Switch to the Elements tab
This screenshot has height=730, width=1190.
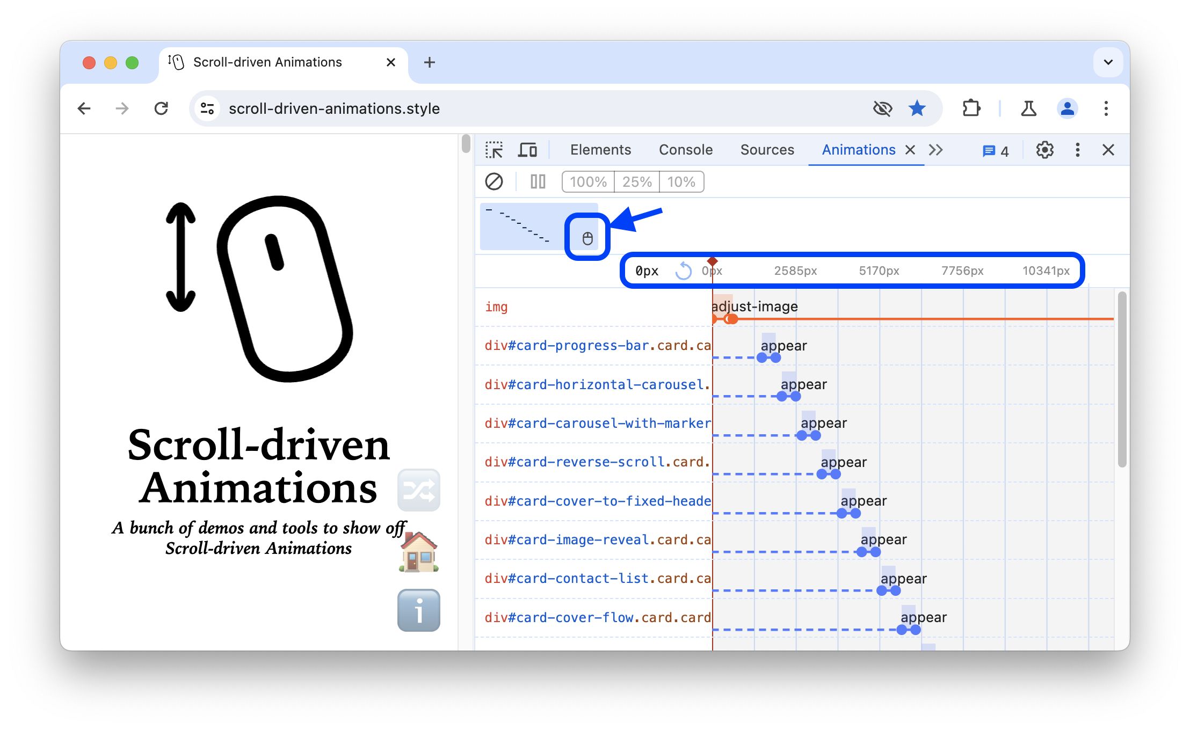point(599,150)
